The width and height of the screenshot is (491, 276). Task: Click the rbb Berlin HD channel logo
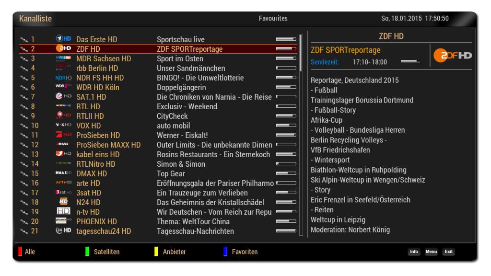(x=63, y=67)
